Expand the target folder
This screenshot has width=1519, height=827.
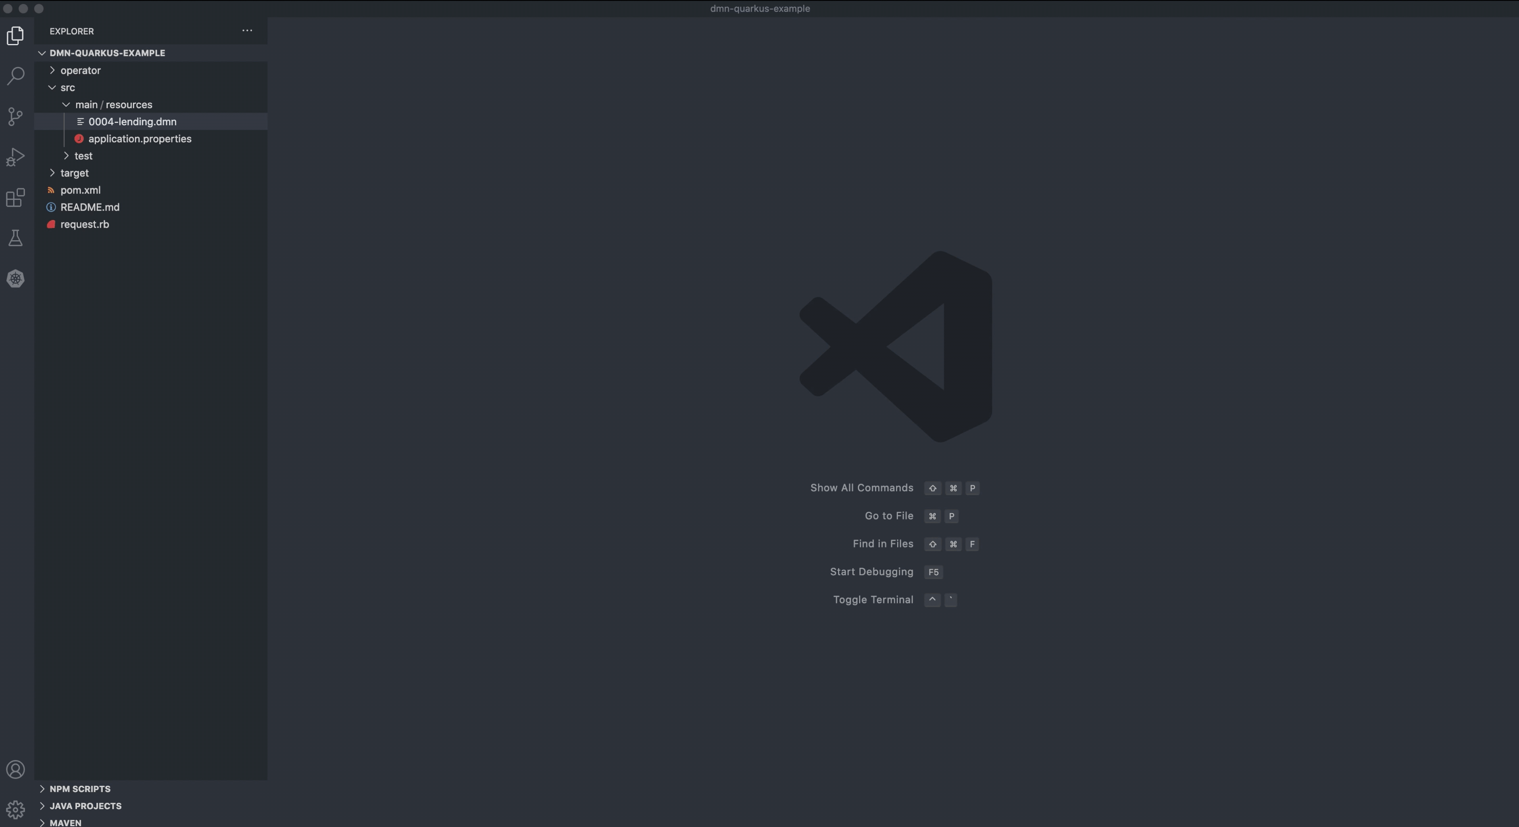click(74, 172)
